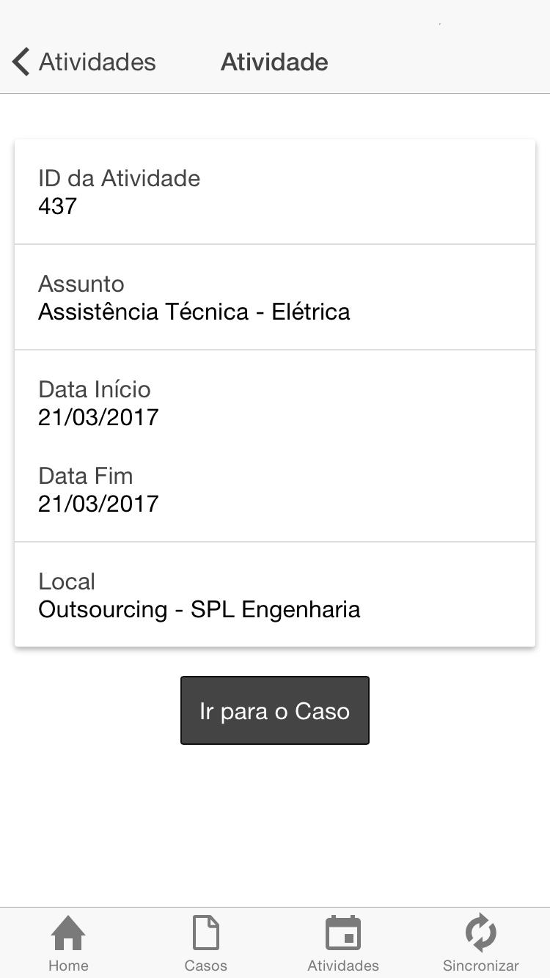Image resolution: width=550 pixels, height=978 pixels.
Task: Select the ID da Atividade field
Action: tap(275, 191)
